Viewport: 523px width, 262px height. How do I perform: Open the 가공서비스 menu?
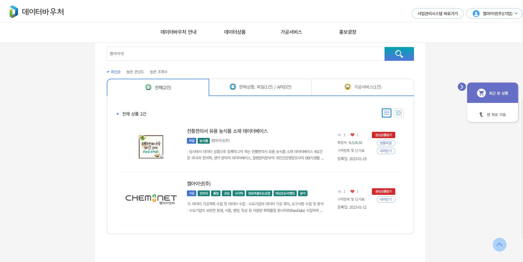(291, 32)
